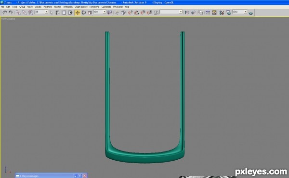This screenshot has width=289, height=178.
Task: Choose the Select and Uniform Scale tool
Action: 90,13
